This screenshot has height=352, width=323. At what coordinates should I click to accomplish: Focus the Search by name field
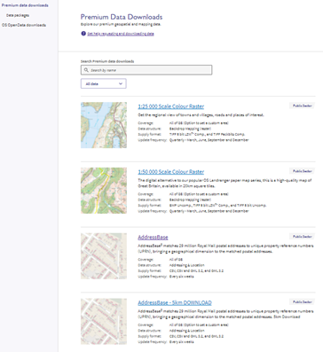[146, 70]
